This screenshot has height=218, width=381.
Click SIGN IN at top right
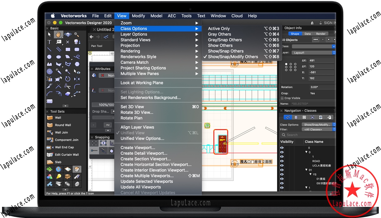(x=330, y=23)
